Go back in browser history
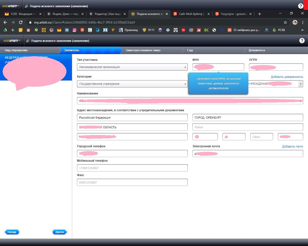308x246 pixels. pyautogui.click(x=5, y=22)
